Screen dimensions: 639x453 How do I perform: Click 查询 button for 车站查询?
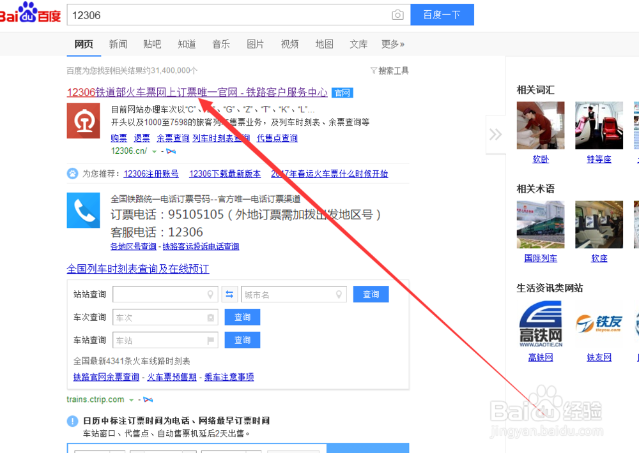242,340
